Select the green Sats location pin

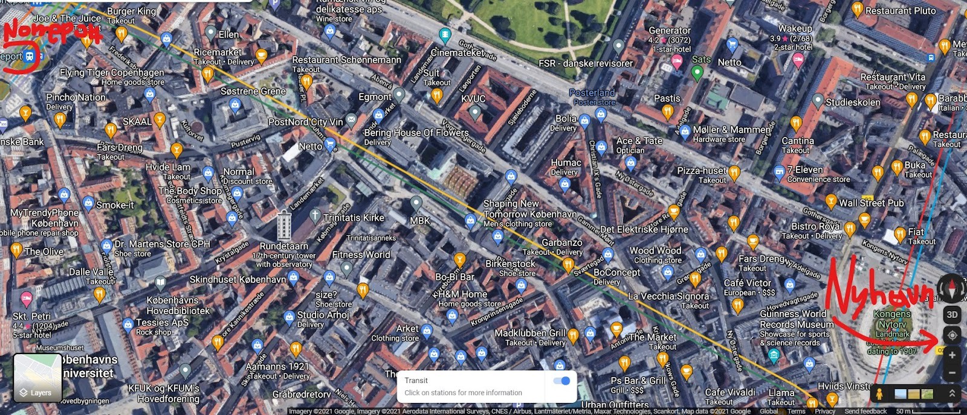pyautogui.click(x=697, y=73)
